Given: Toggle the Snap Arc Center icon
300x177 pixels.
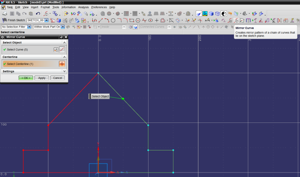Looking at the screenshot, I should coord(208,27).
